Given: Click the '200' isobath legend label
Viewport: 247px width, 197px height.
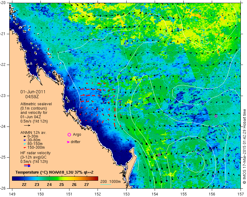Looking at the screenshot, I should (x=103, y=182).
